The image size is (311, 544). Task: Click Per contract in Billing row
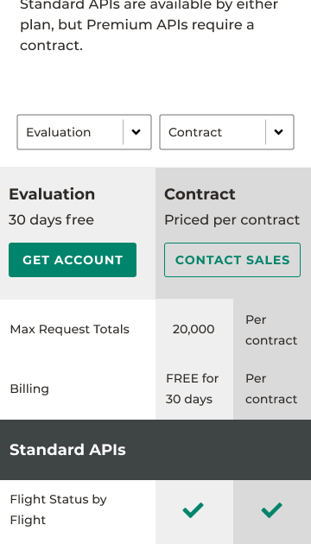pyautogui.click(x=271, y=389)
